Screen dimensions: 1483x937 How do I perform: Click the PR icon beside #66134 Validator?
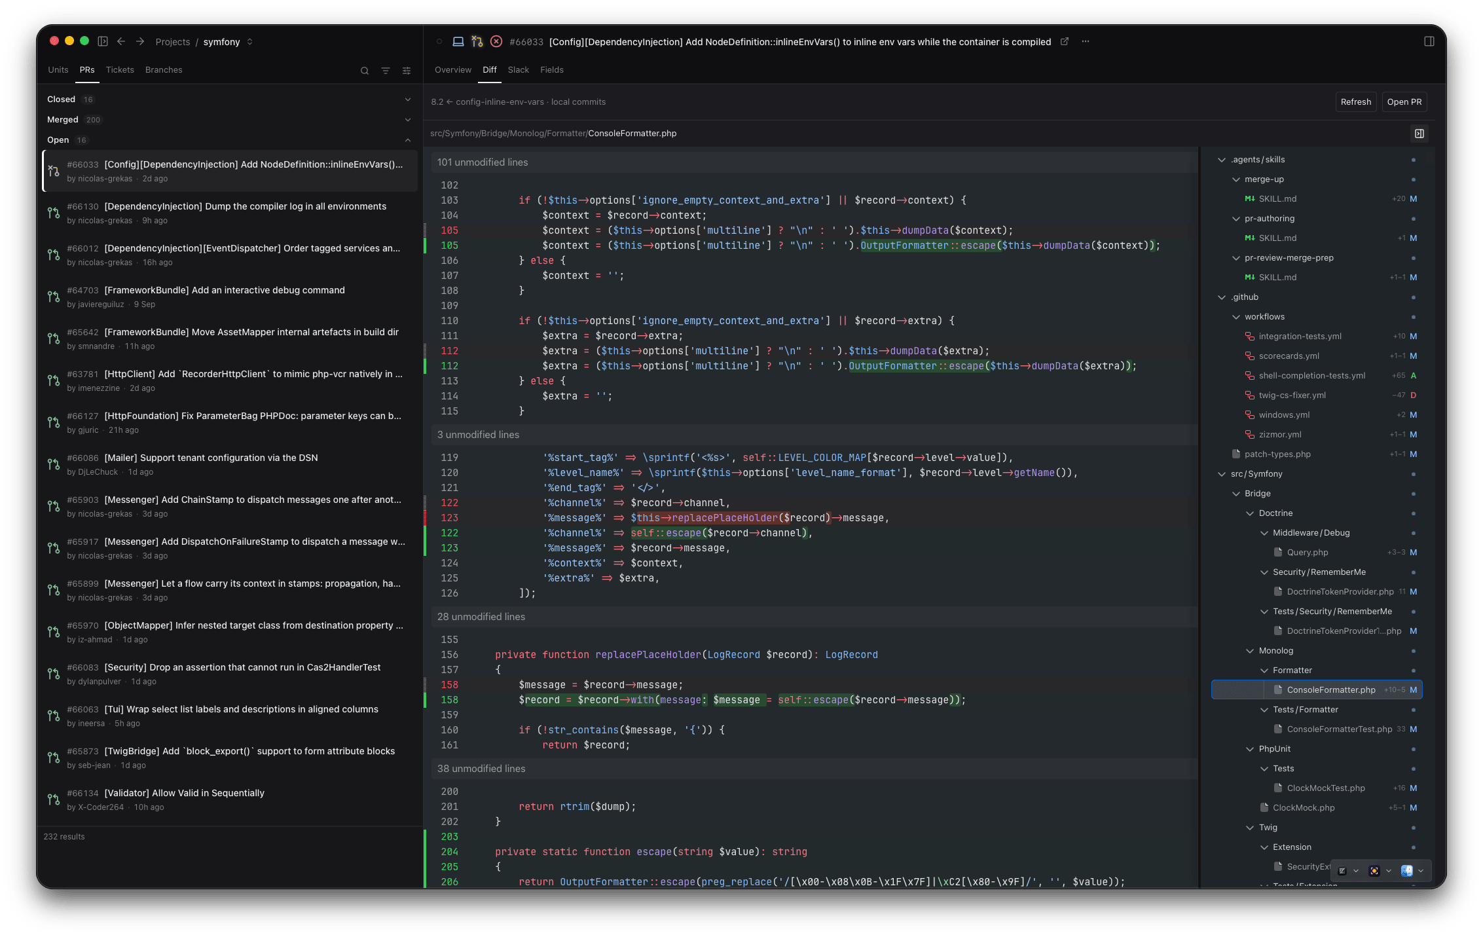click(x=54, y=799)
